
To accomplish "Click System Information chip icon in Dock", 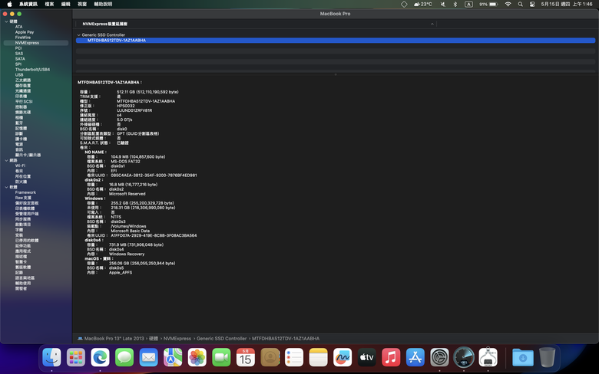I will 488,357.
